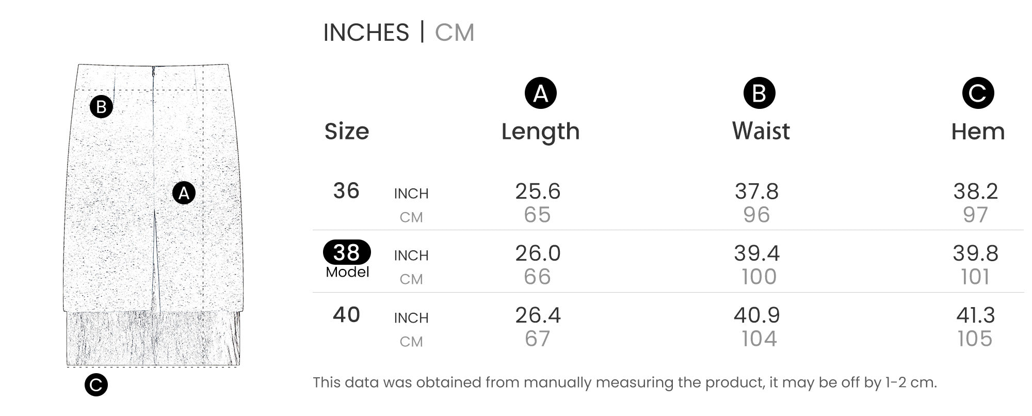Click the Size column header
Viewport: 1032px width, 416px height.
347,132
